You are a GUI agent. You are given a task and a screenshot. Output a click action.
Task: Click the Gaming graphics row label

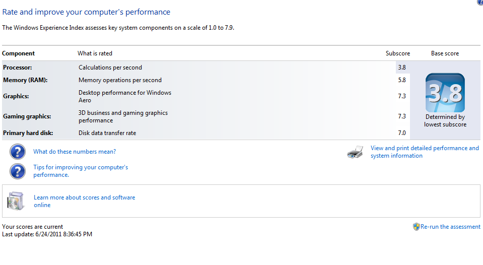[x=27, y=116]
